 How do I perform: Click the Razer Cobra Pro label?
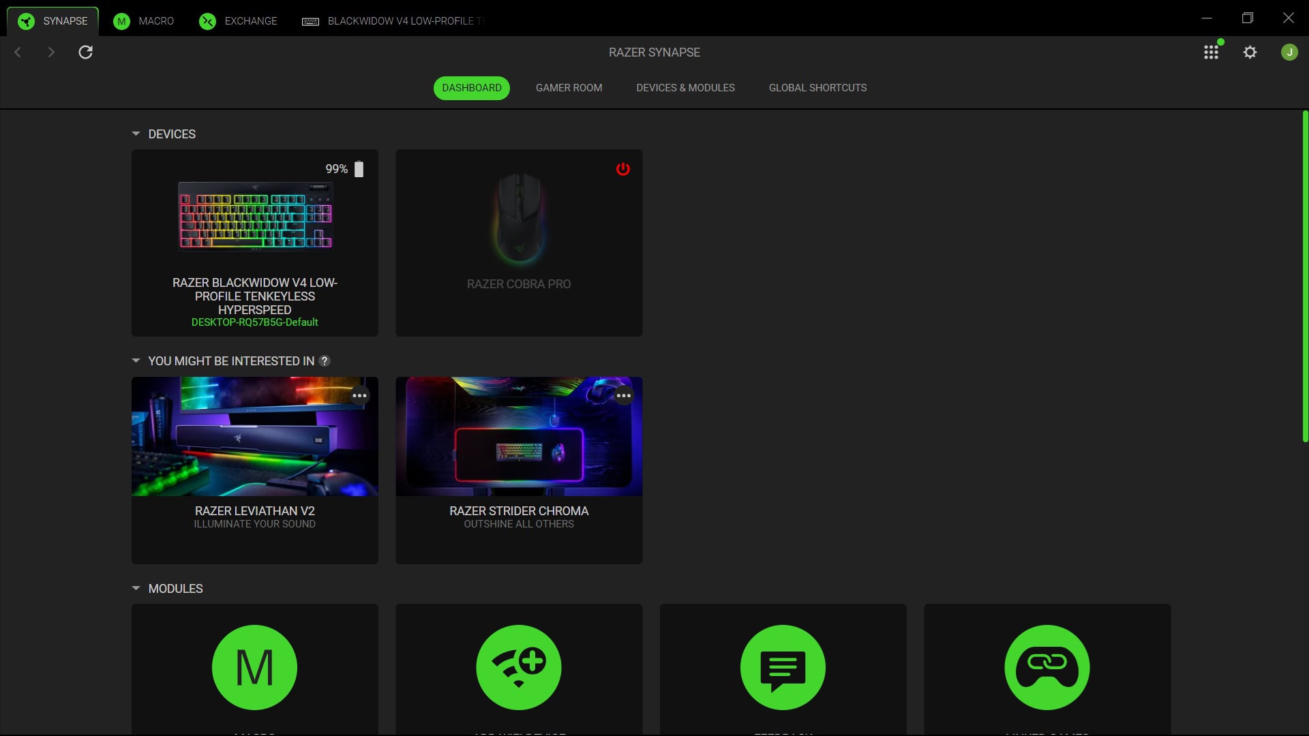click(x=519, y=284)
